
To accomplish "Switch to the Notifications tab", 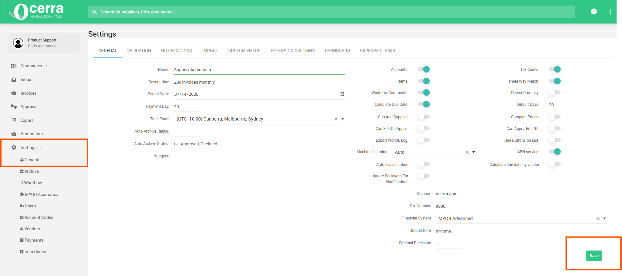I will click(177, 51).
